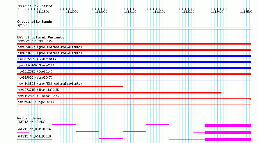Click the red bar for nsv1012892

134,74
